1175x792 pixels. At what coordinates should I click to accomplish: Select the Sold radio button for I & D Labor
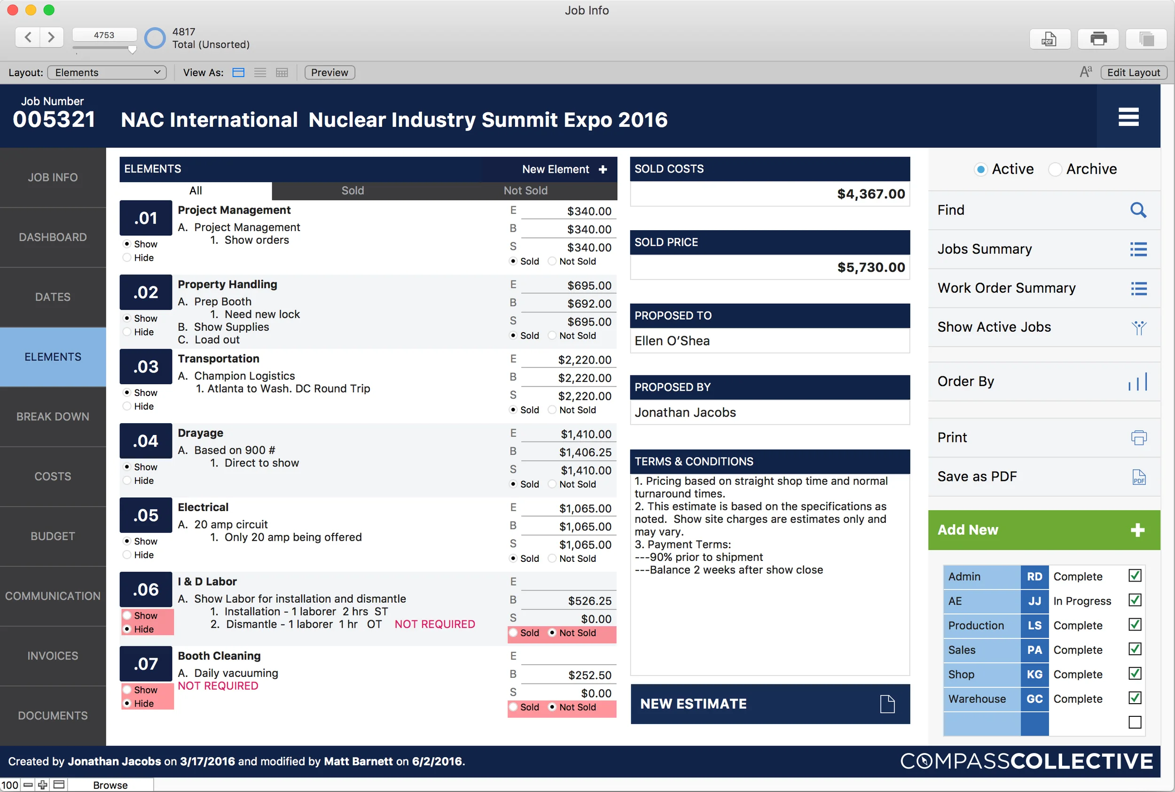[x=513, y=633]
